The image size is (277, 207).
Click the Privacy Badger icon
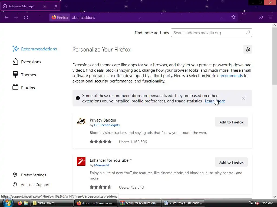coord(81,122)
